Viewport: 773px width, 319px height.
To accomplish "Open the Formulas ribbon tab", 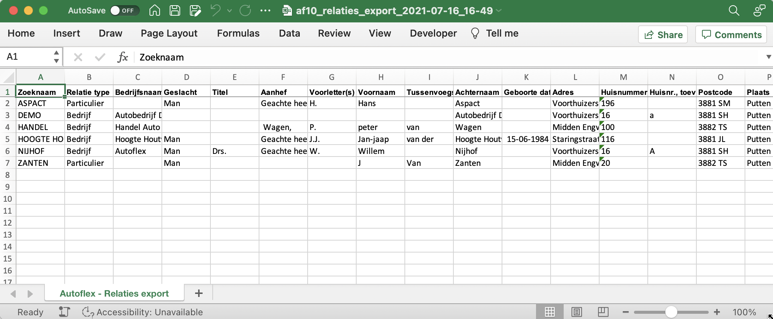I will pyautogui.click(x=238, y=33).
